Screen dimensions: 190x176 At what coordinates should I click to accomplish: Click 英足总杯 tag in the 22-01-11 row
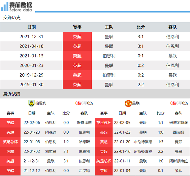(104, 161)
